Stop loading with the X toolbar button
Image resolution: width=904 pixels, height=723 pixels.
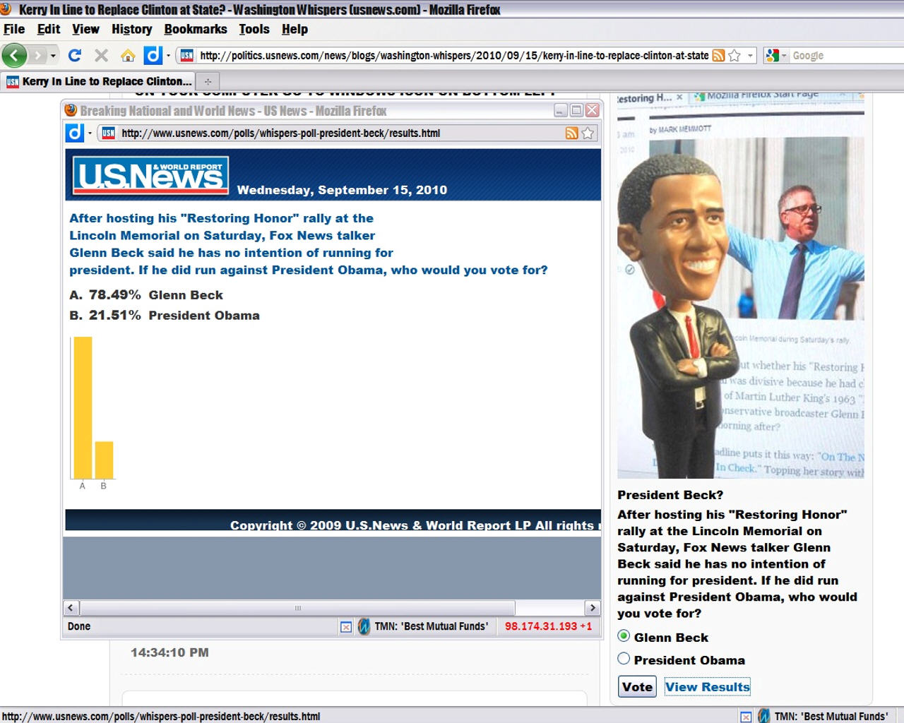point(101,55)
